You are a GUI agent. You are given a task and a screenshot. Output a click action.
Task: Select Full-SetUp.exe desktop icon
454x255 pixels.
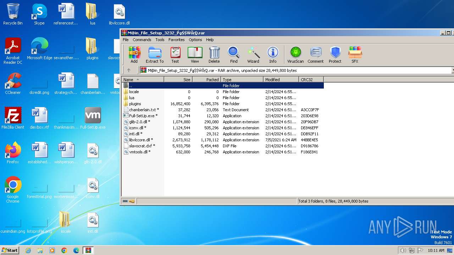[x=93, y=118]
